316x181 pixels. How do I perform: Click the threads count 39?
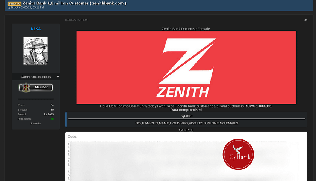(x=52, y=110)
